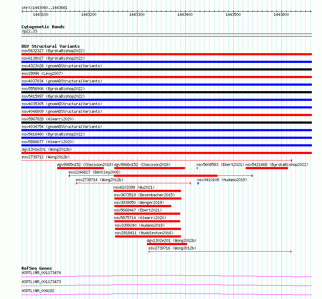Viewport: 322px width, 299px height.
Task: Select the black bar under nsv4323028
Action: (x=166, y=69)
